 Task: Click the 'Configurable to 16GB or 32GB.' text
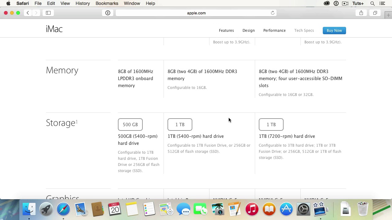286,95
